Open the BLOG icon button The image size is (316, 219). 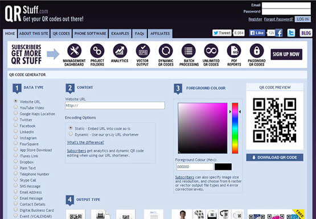coord(306,33)
